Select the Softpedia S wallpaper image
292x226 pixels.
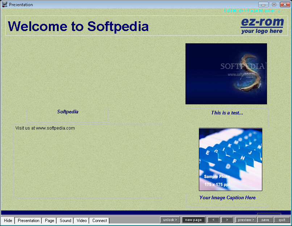tap(226, 74)
